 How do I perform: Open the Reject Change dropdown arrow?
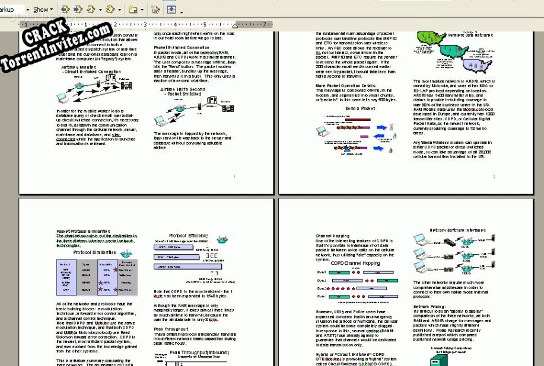[120, 9]
